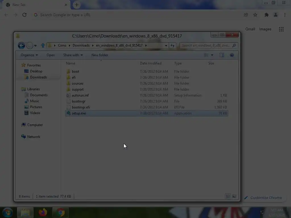
Task: Click the search folder input field
Action: [206, 45]
